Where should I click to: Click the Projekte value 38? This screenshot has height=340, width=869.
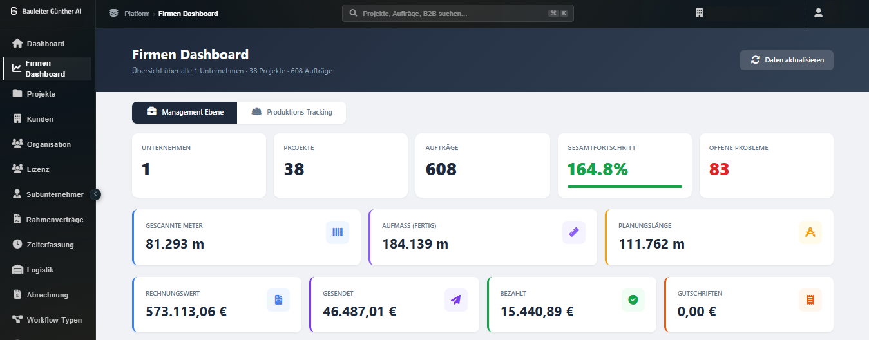click(x=294, y=169)
